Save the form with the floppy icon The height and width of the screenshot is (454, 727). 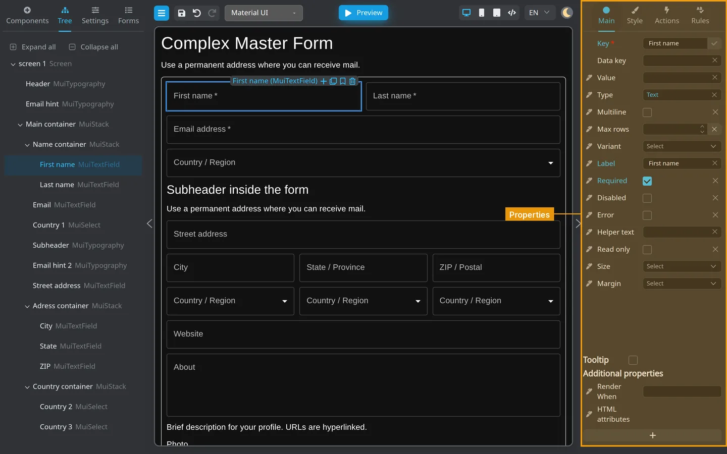point(182,13)
